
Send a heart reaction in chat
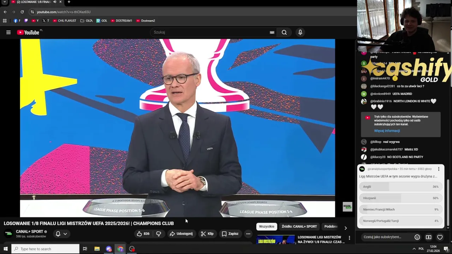(440, 237)
